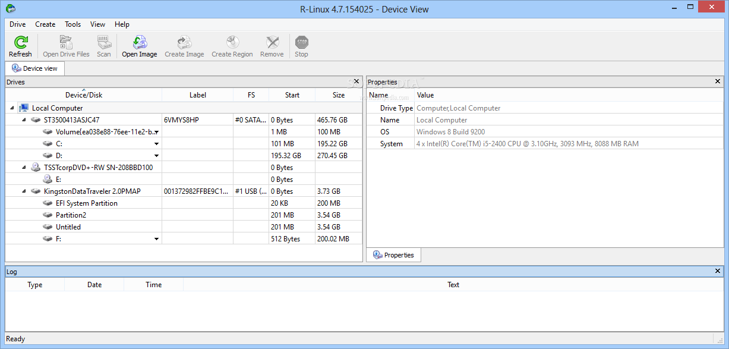Start a Scan from the toolbar

pos(104,42)
